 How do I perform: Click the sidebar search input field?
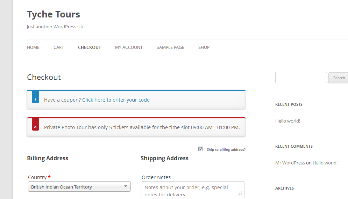pos(301,78)
